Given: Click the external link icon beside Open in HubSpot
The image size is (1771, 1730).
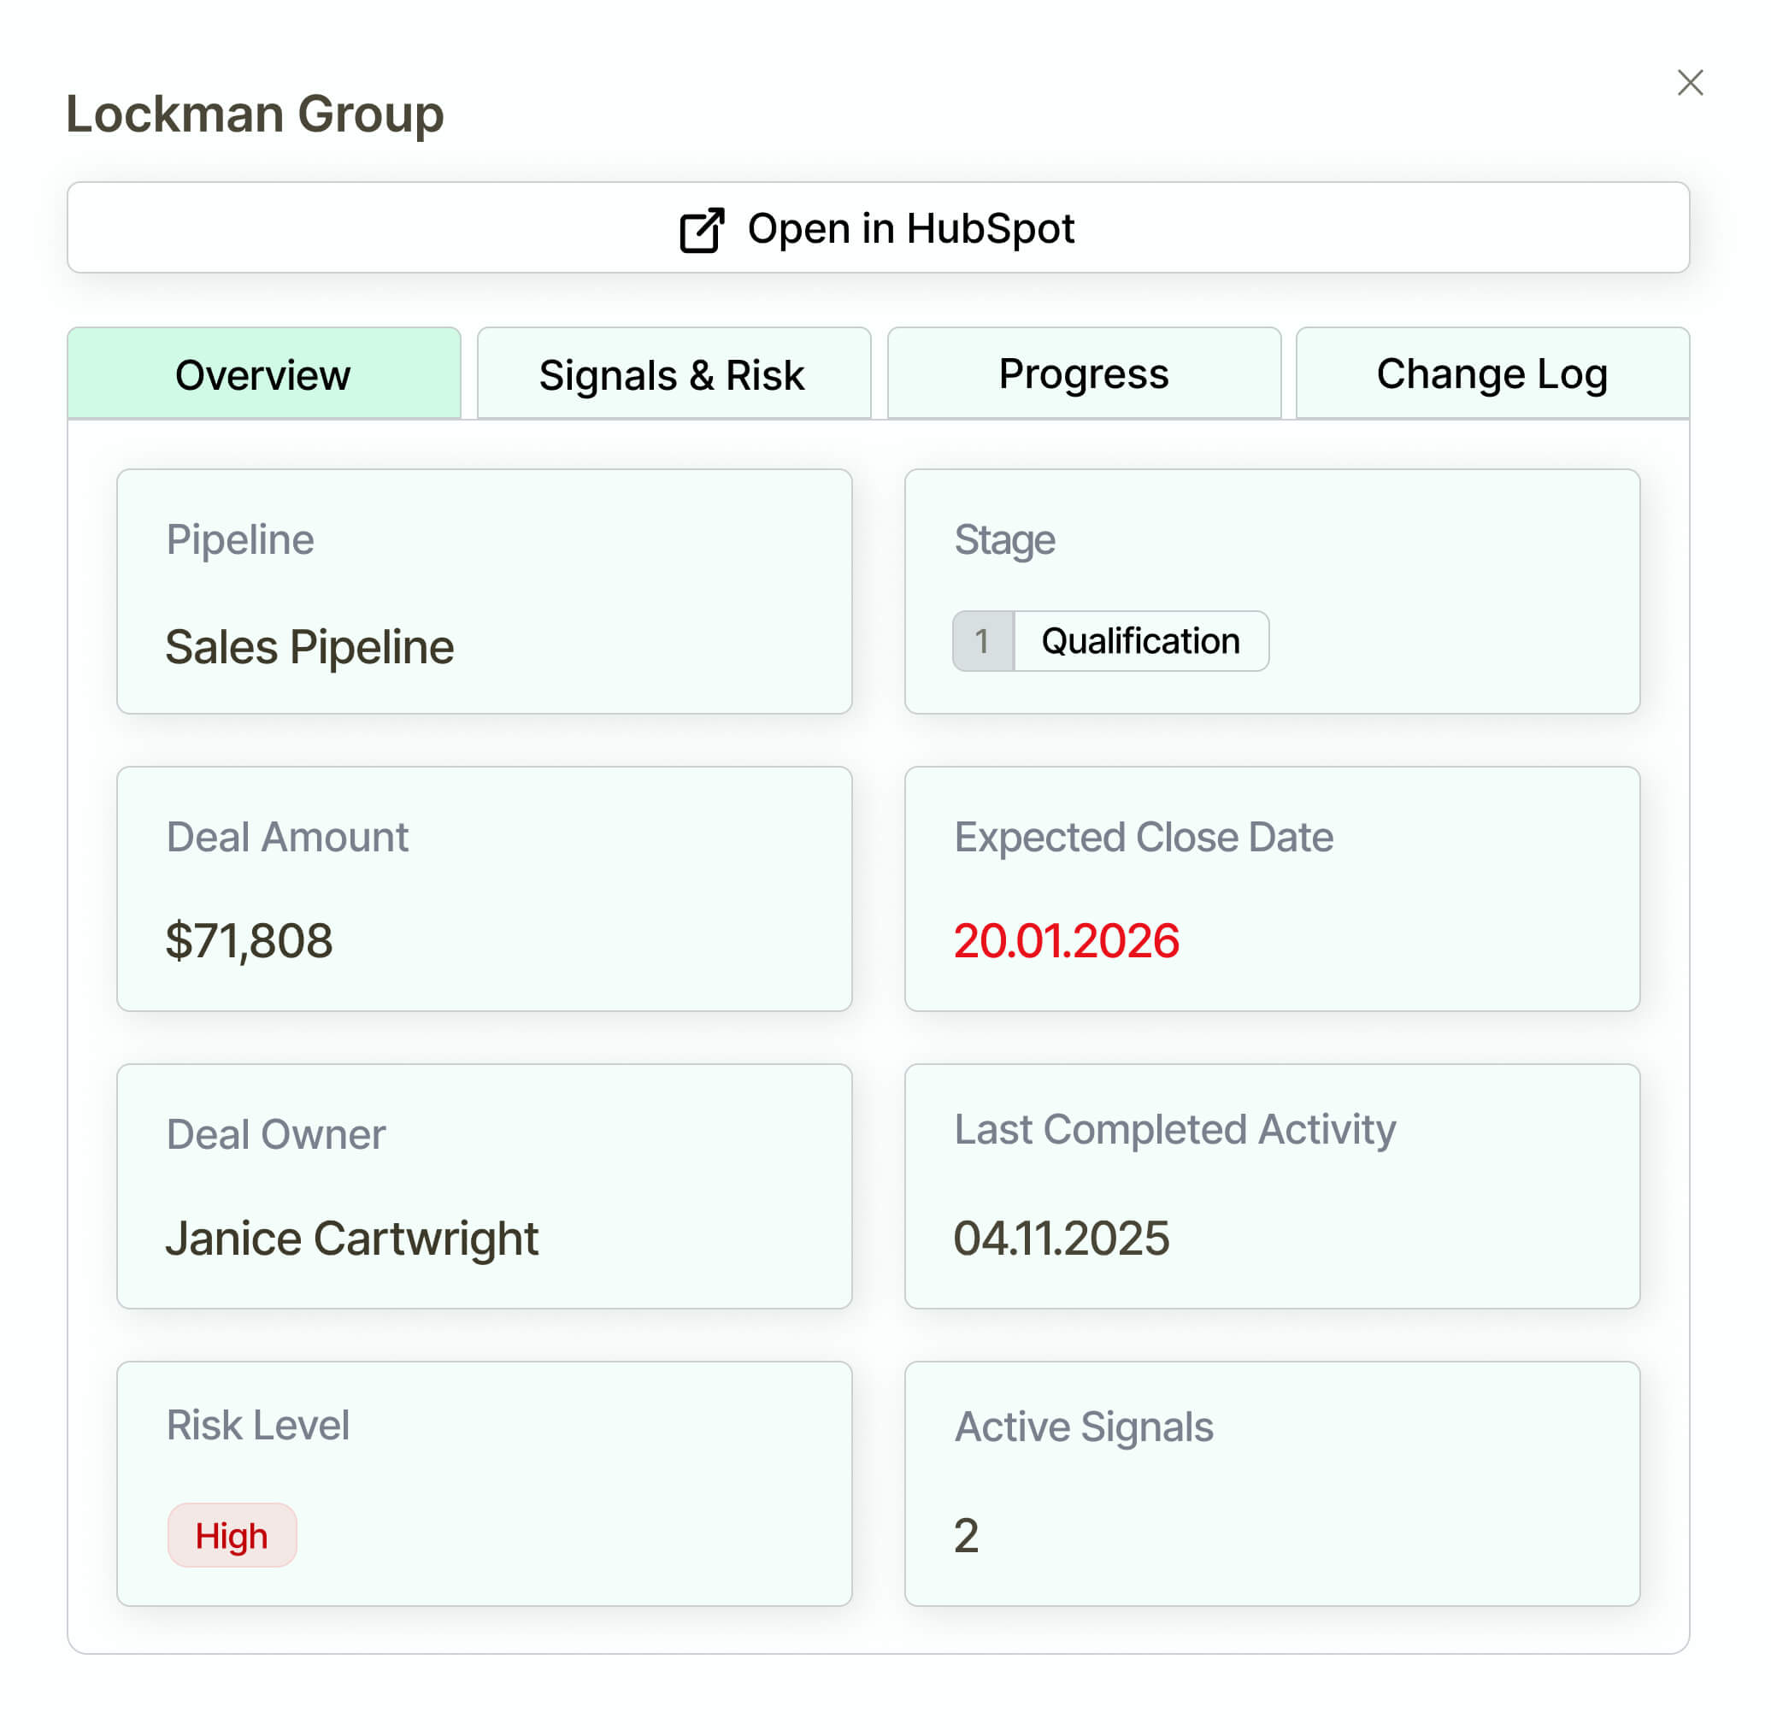Looking at the screenshot, I should click(702, 231).
